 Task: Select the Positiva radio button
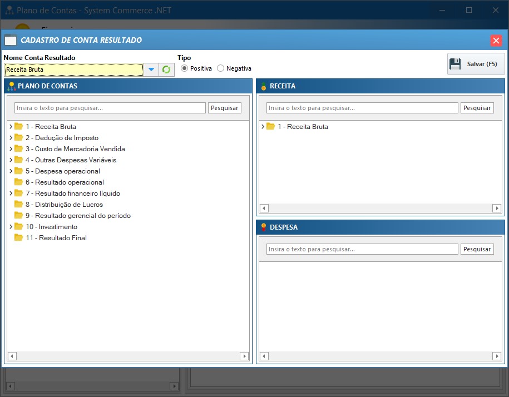pos(185,68)
